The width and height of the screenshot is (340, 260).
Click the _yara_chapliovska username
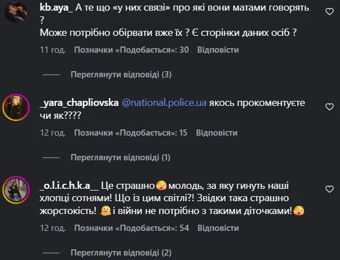click(79, 103)
